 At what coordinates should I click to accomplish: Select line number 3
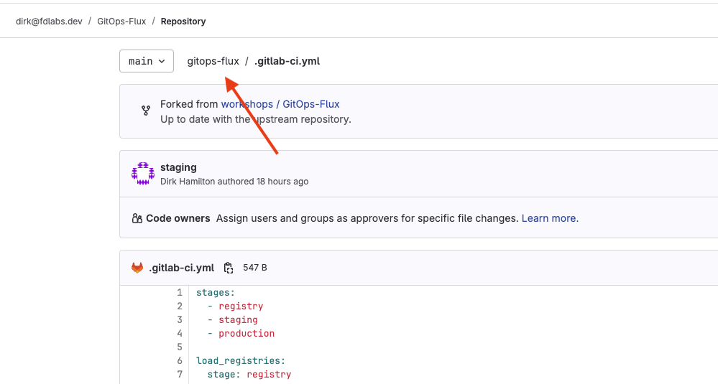180,320
